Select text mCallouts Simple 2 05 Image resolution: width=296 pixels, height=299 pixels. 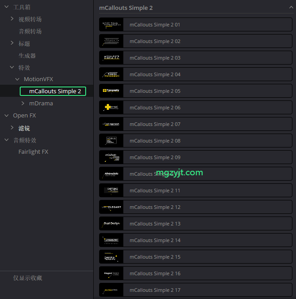[155, 91]
